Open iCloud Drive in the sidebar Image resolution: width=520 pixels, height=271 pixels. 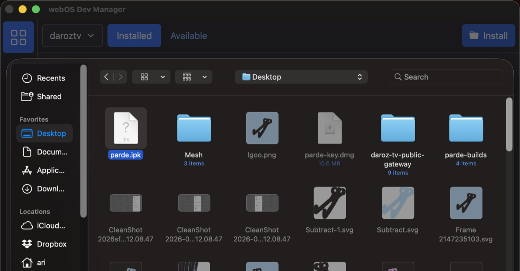pos(45,226)
